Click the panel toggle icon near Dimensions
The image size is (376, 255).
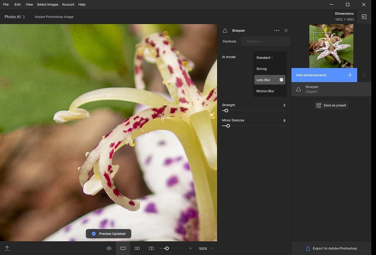(x=364, y=16)
